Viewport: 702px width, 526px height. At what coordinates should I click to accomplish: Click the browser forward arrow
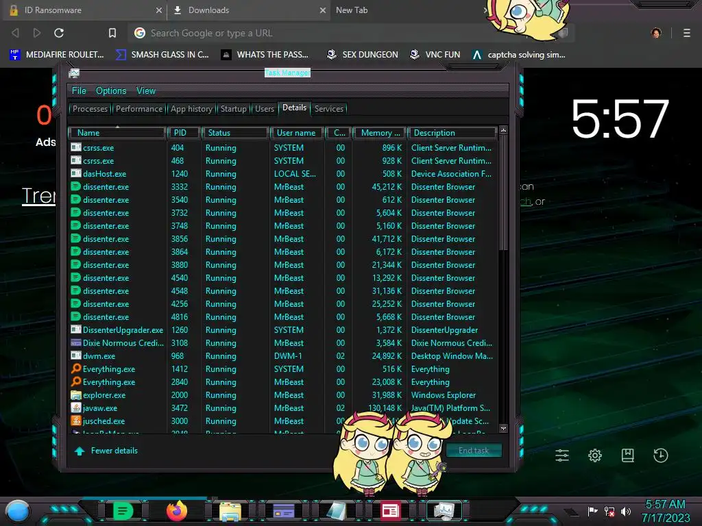tap(37, 33)
